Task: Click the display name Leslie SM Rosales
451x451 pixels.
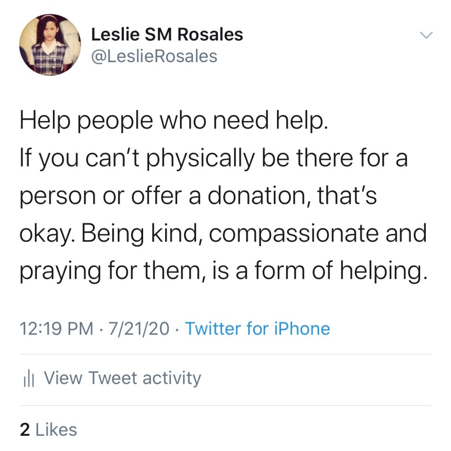Action: click(x=167, y=34)
